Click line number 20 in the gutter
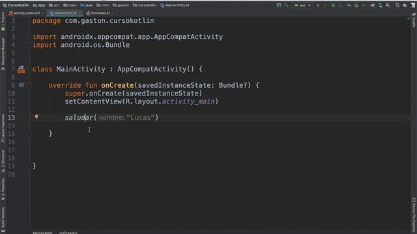The height and width of the screenshot is (234, 417). pos(11,174)
